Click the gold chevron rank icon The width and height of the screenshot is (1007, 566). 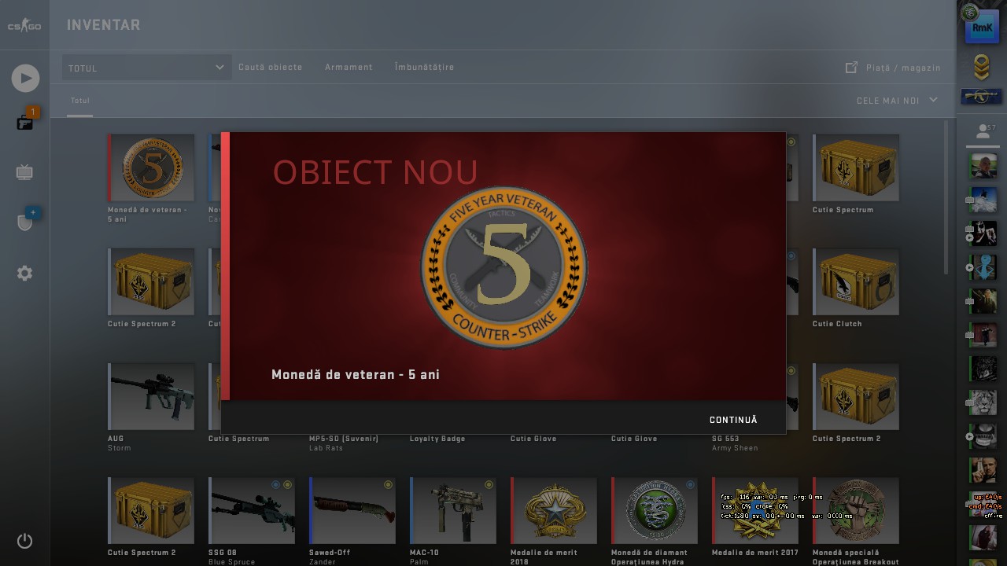(981, 68)
